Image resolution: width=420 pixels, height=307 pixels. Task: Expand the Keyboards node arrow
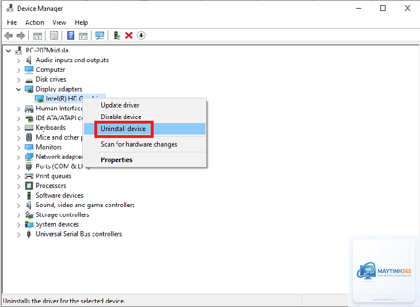click(x=18, y=128)
